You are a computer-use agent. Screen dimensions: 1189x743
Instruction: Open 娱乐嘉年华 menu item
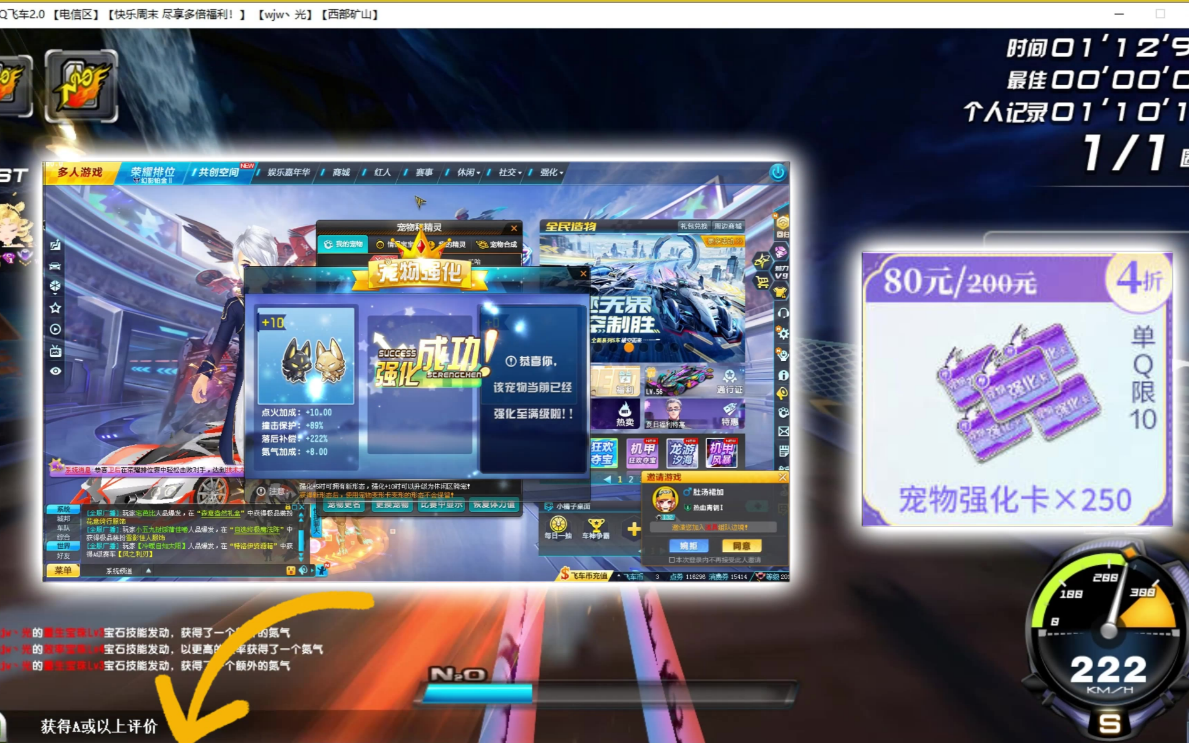pos(288,172)
